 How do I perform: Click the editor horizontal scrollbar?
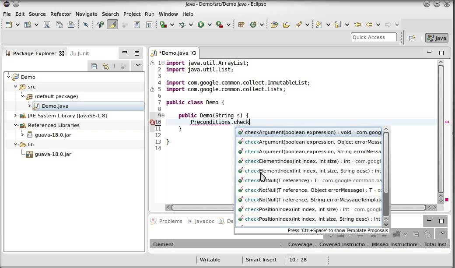pos(302,207)
